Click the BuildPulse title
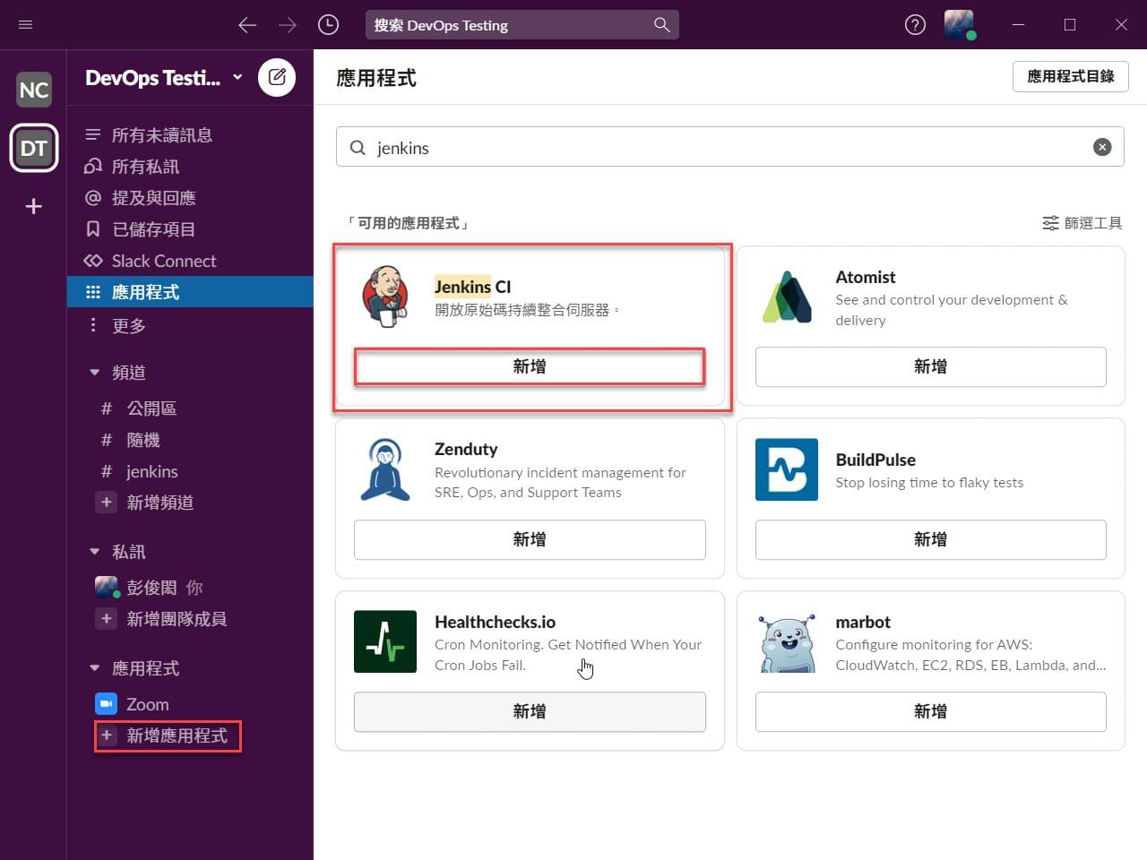 pos(875,460)
